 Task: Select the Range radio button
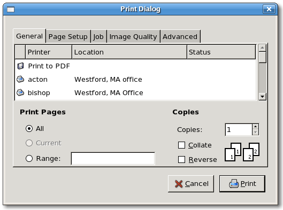[x=29, y=159]
